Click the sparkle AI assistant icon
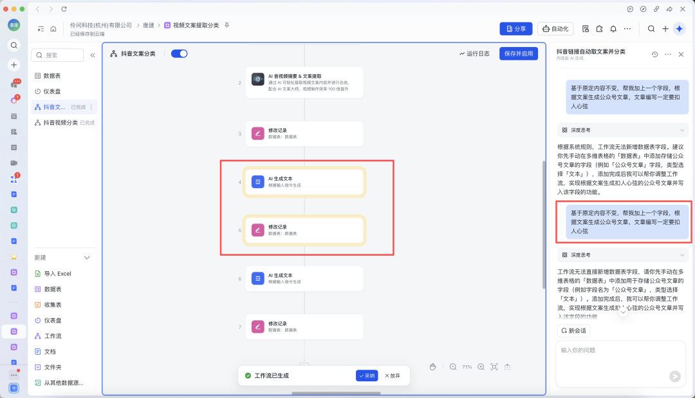 pyautogui.click(x=680, y=28)
